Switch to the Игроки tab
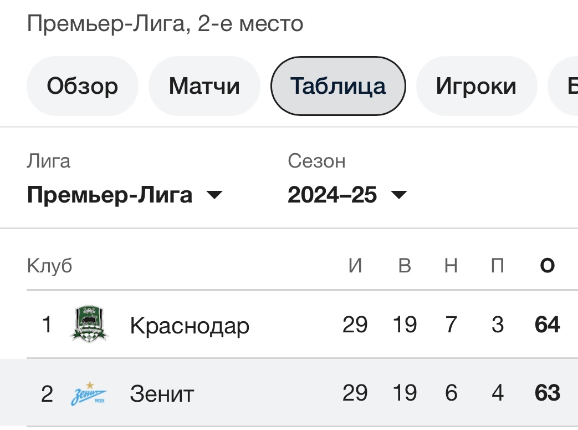Viewport: 578px width, 430px height. [x=477, y=85]
